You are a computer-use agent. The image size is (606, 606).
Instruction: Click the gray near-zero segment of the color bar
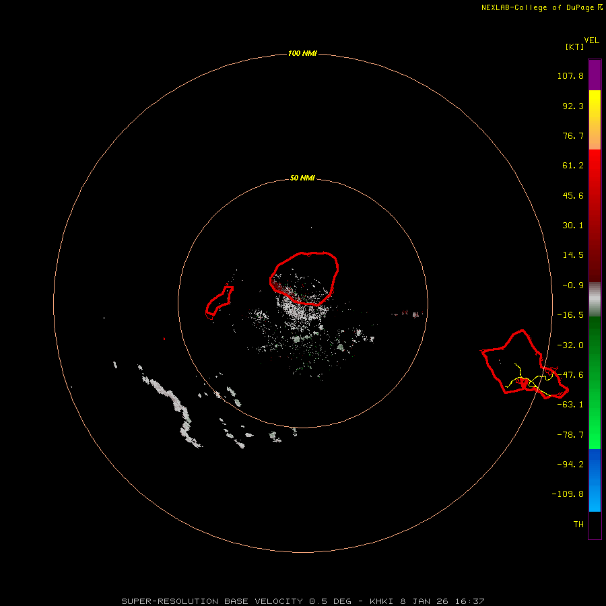click(595, 300)
